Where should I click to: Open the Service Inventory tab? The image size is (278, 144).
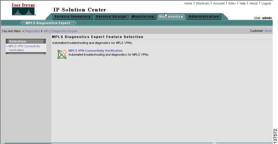pos(73,16)
